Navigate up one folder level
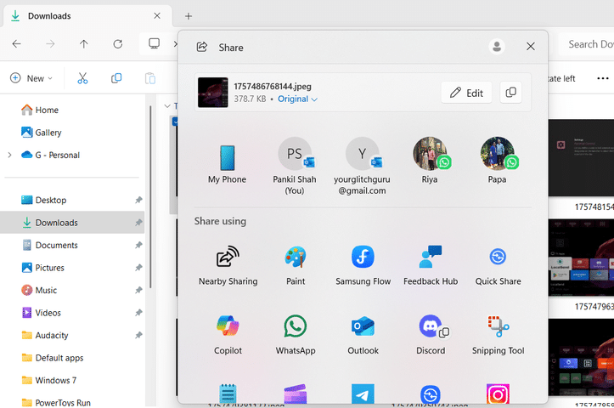The width and height of the screenshot is (614, 408). pos(84,44)
